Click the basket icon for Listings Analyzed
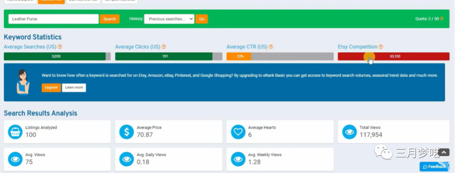 click(x=15, y=132)
